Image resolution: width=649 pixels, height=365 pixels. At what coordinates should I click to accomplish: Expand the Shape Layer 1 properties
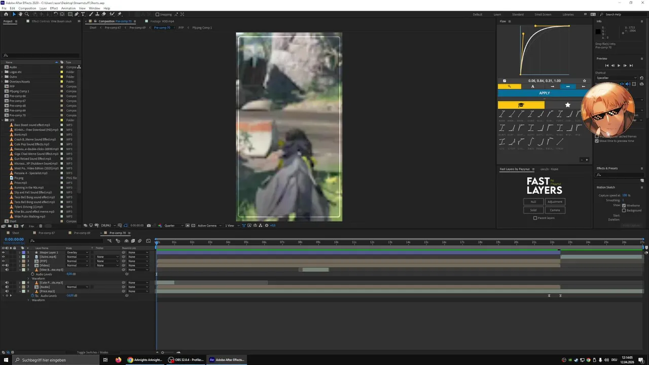tap(20, 252)
